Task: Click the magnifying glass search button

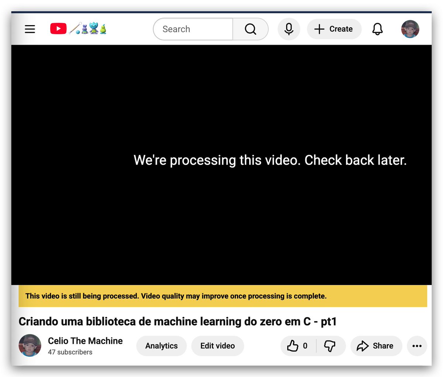Action: pos(251,29)
